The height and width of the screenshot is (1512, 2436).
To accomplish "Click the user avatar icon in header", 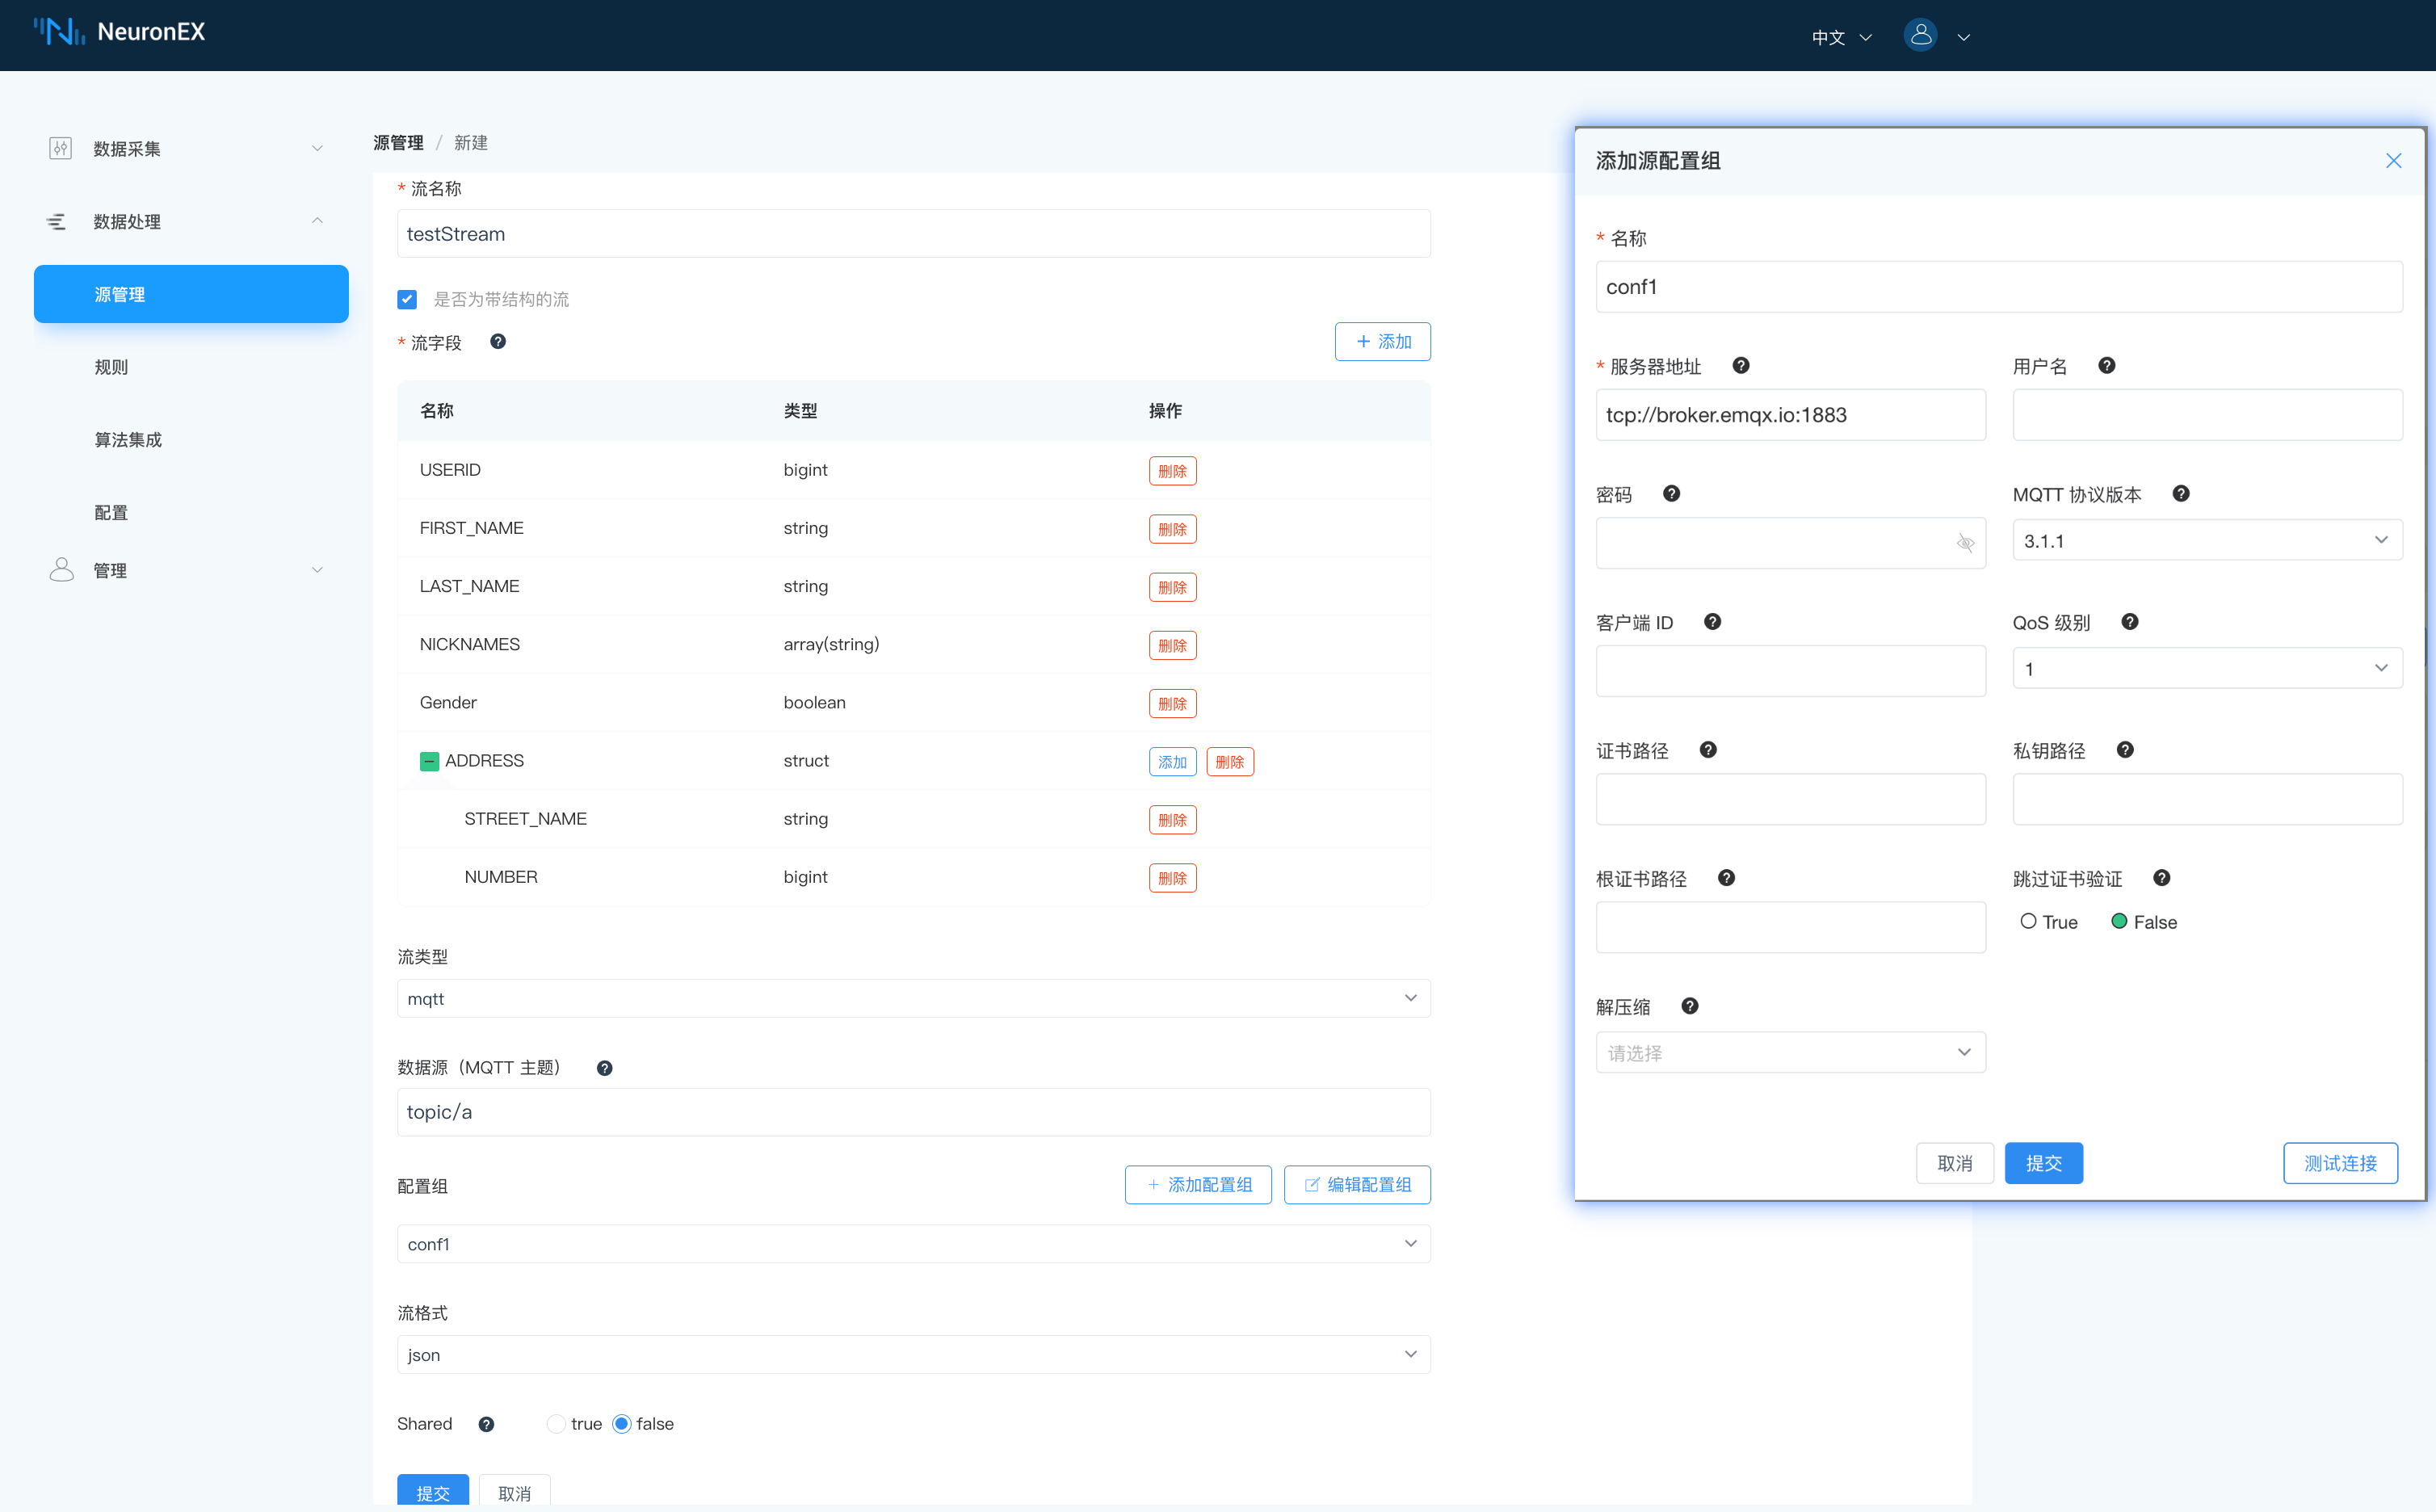I will point(1920,36).
